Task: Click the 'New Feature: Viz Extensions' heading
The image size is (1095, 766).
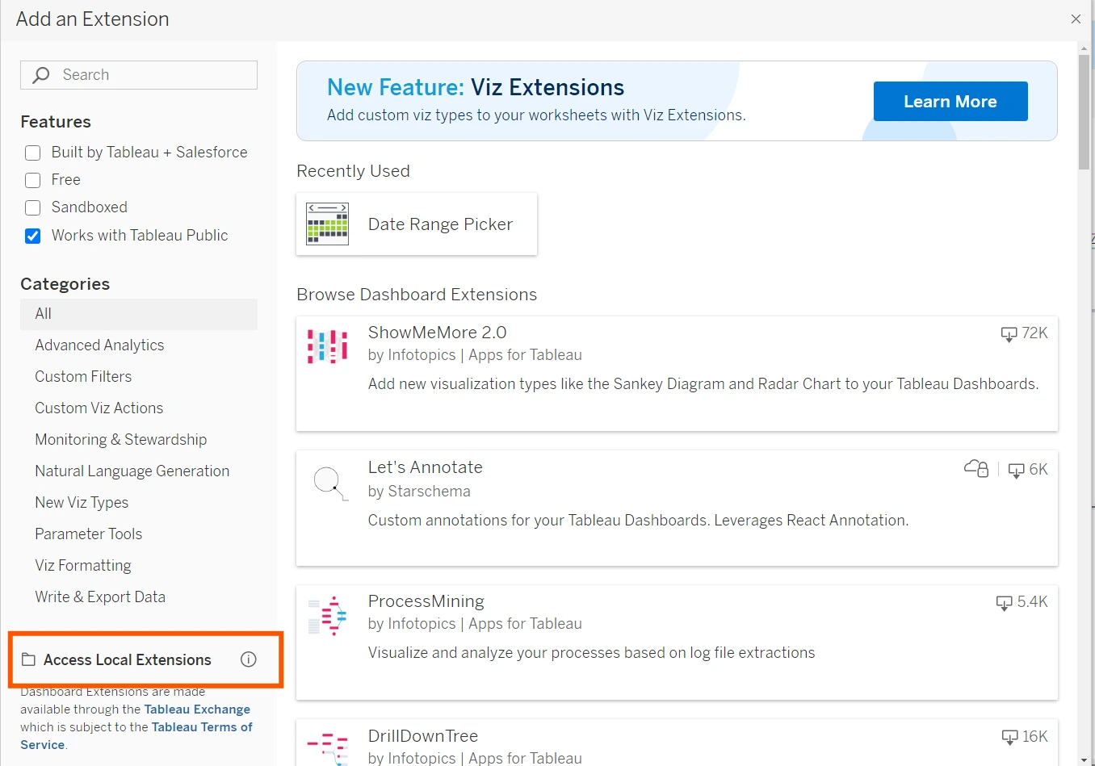Action: (x=476, y=87)
